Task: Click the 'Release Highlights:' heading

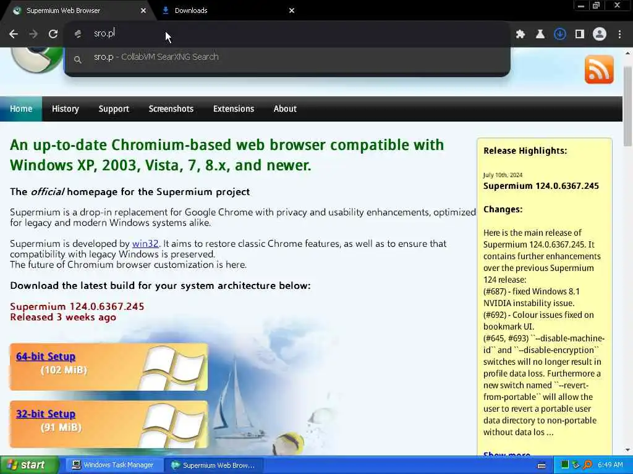Action: pos(525,151)
